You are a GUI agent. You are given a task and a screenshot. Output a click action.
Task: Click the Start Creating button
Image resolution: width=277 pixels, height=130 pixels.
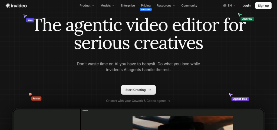click(x=138, y=90)
